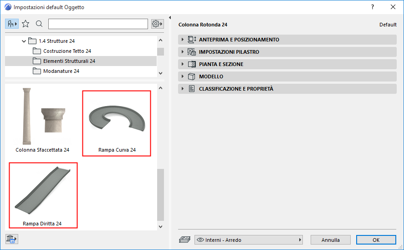Select the Rampa Curva 24 object thumbnail
The height and width of the screenshot is (250, 404).
pos(117,123)
